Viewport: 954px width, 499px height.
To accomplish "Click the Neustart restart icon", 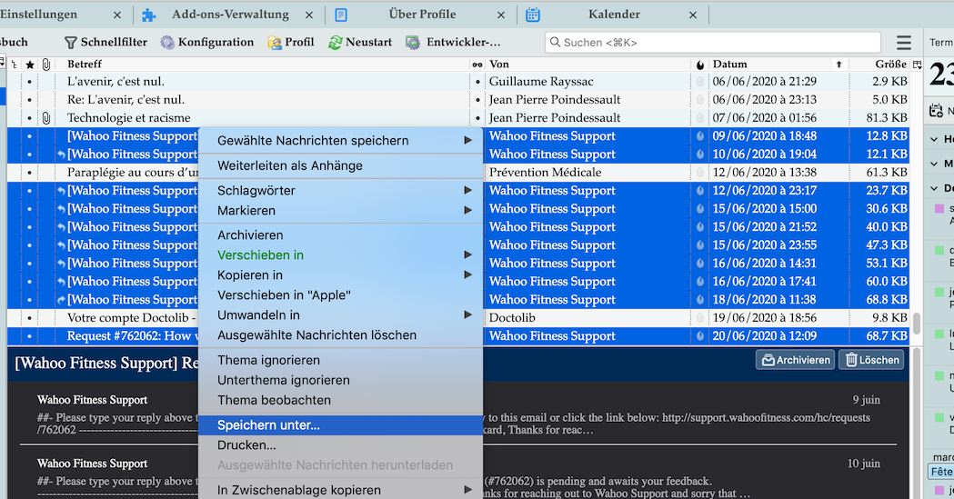I will pos(336,43).
